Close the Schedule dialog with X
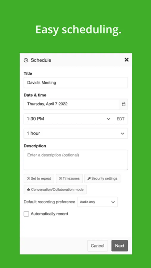This screenshot has width=151, height=268. [127, 60]
